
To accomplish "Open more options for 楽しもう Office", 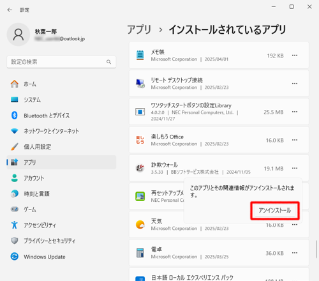I will point(295,140).
